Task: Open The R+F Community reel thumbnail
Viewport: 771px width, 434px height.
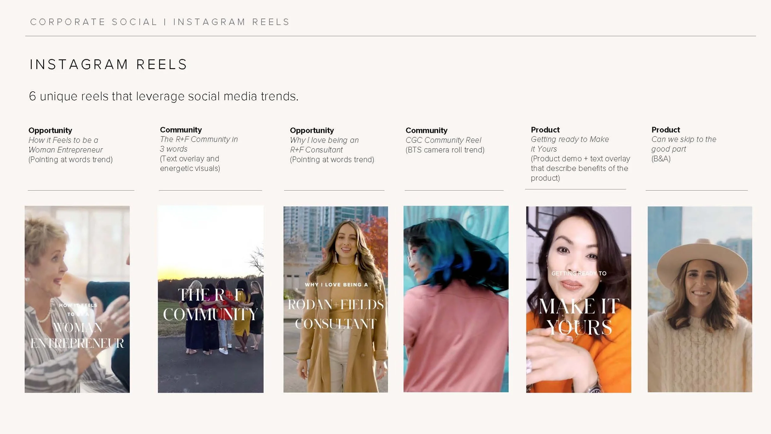Action: pos(211,299)
